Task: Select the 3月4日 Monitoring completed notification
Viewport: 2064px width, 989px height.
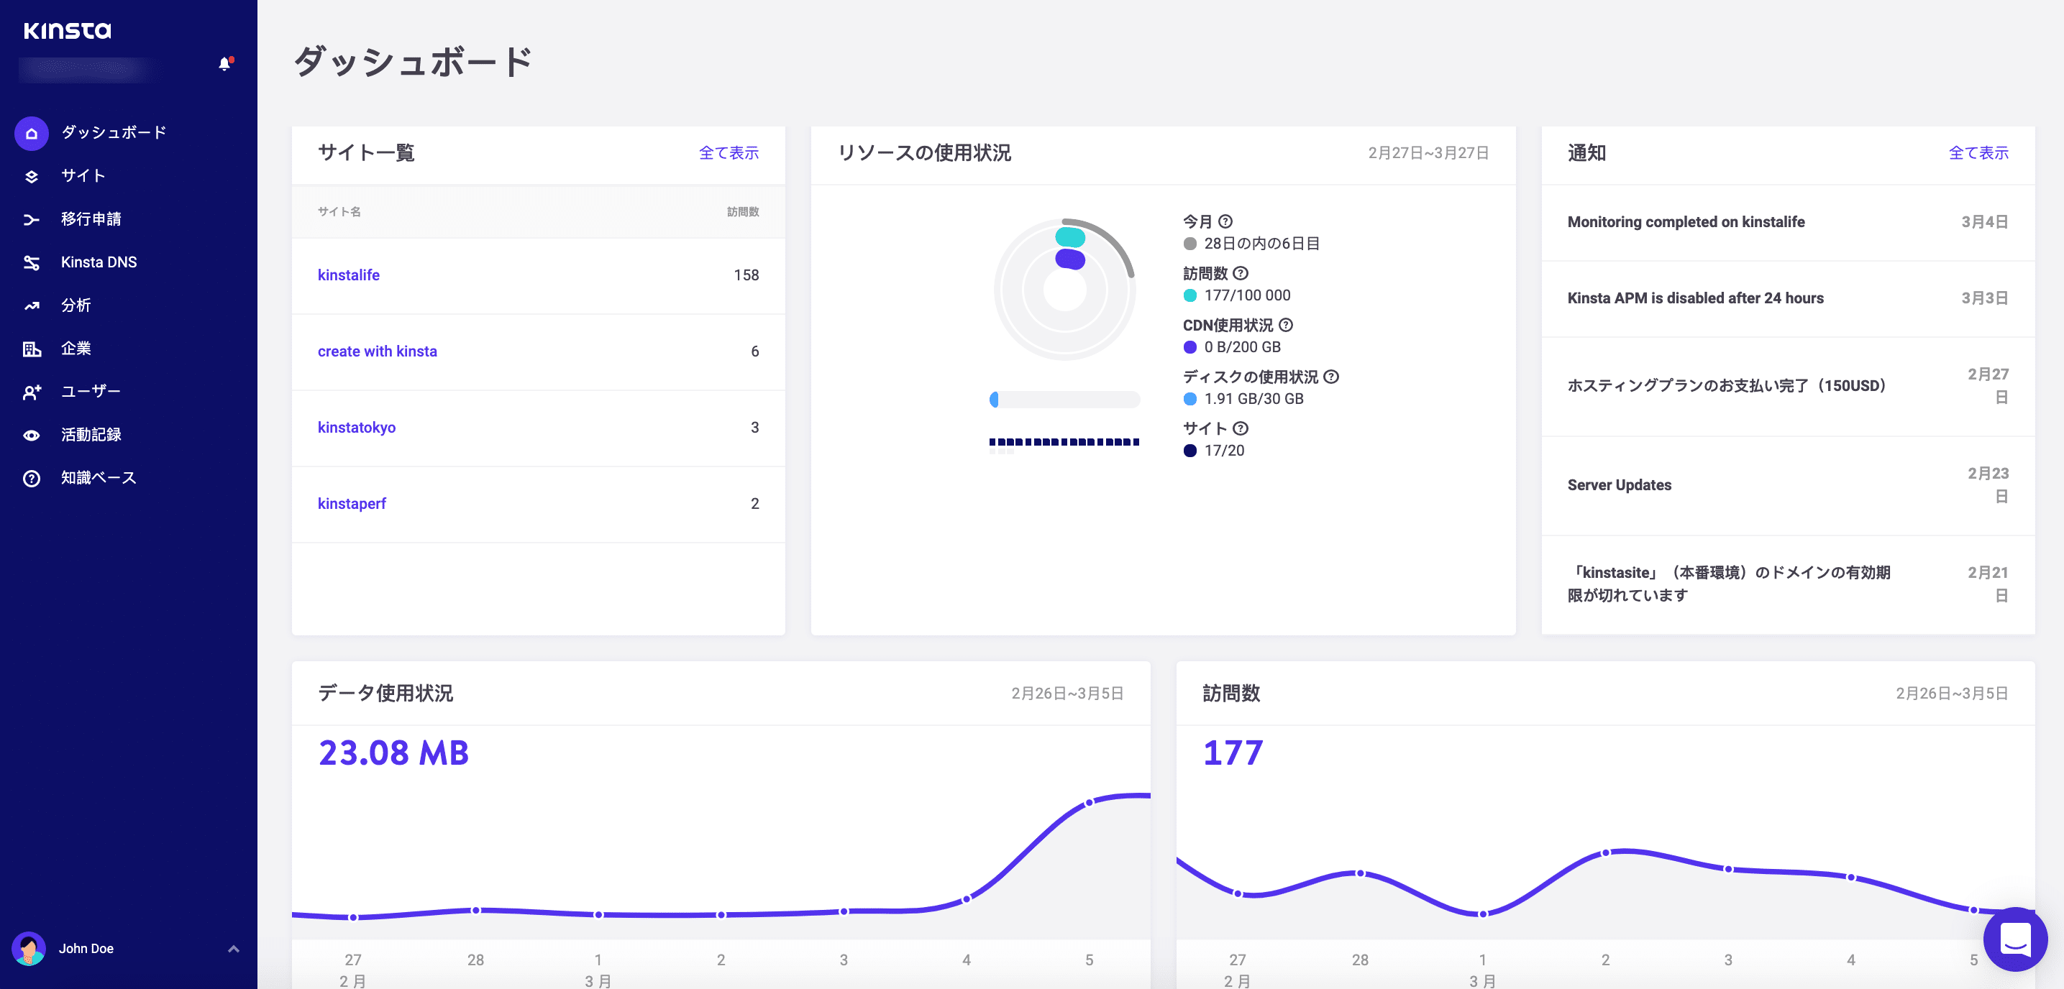Action: click(x=1686, y=222)
